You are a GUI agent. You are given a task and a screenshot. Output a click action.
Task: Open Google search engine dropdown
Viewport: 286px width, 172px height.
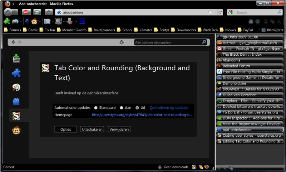pos(234,12)
